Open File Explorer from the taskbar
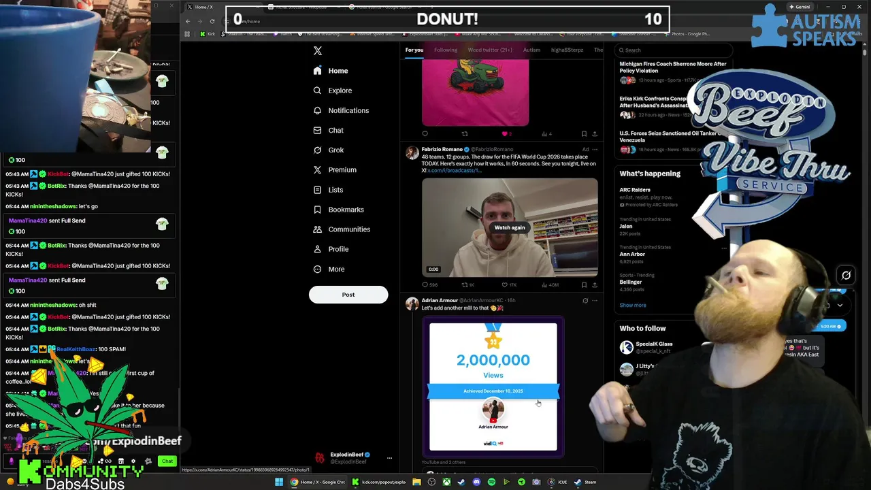Screen dimensions: 871x490 [x=416, y=483]
